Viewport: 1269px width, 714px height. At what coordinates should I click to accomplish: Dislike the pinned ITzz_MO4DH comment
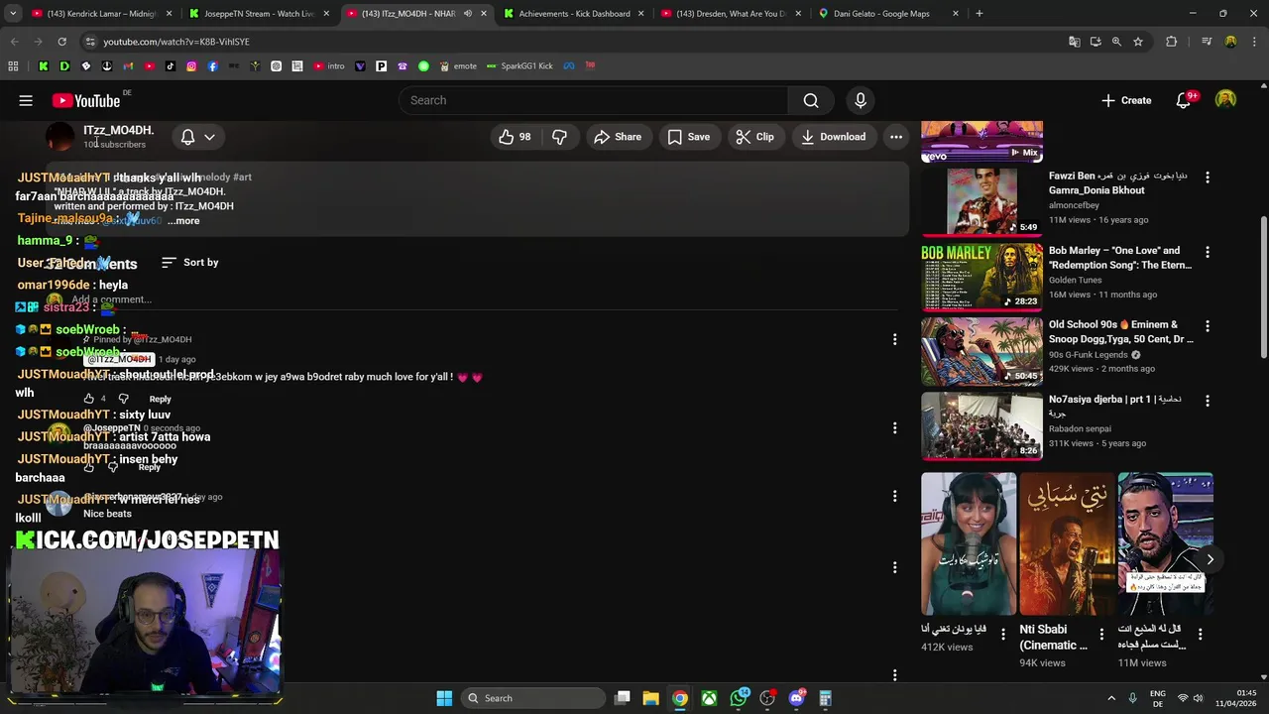click(x=123, y=399)
